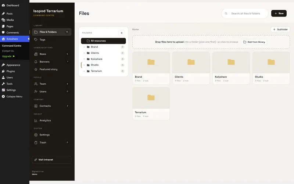Click the Tools wrench icon
Screen dimensions: 294x184
pos(3,84)
